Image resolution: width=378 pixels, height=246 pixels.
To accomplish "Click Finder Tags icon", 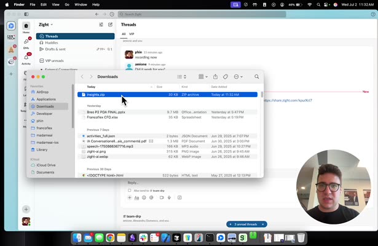I will [x=226, y=77].
